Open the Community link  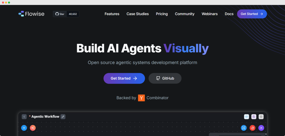tap(185, 14)
